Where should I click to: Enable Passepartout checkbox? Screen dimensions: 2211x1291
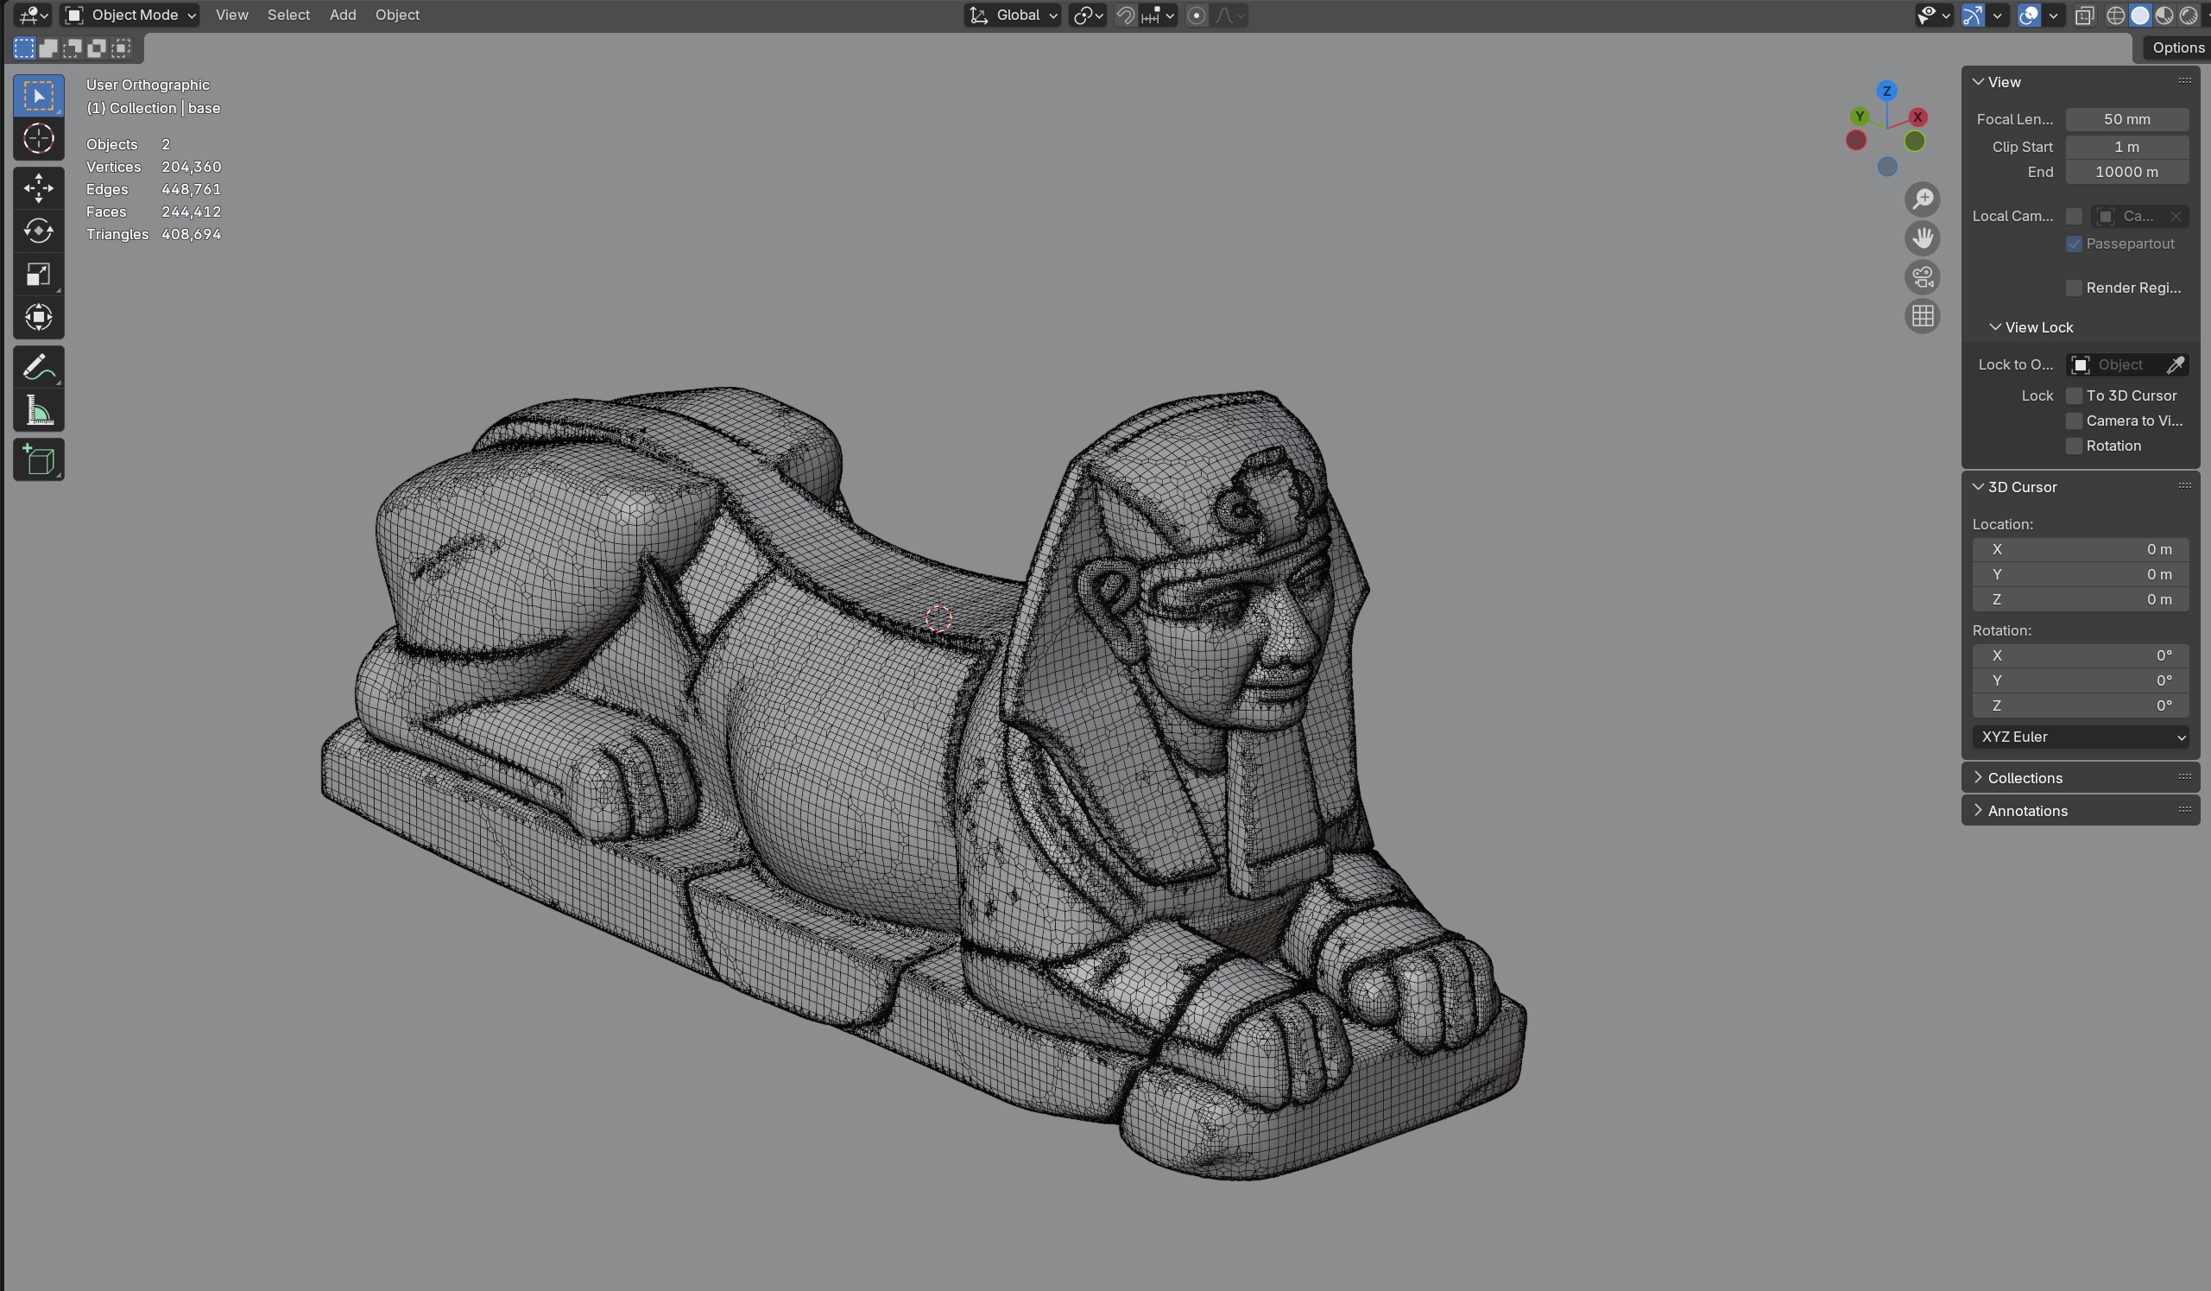[2074, 244]
